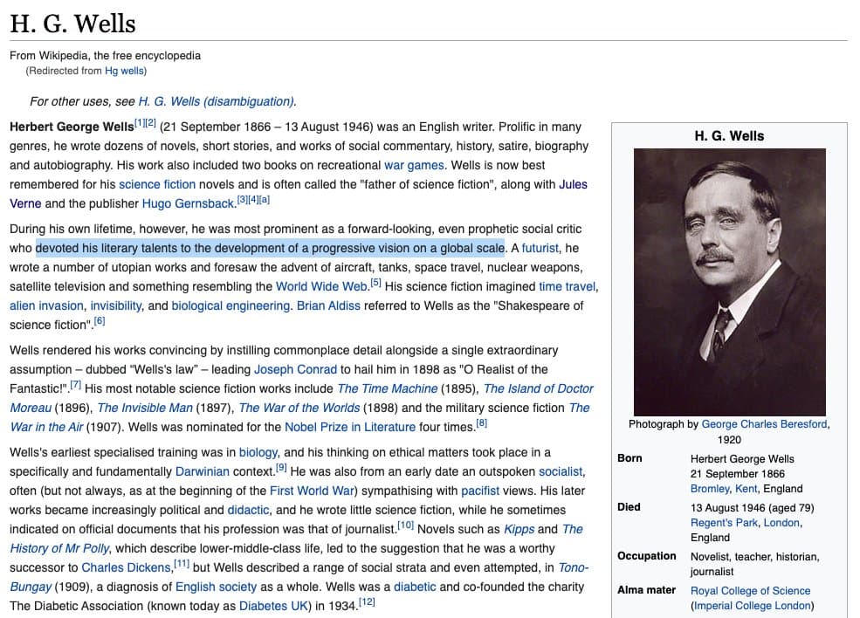
Task: Open the Nobel Prize in Literature link
Action: [349, 427]
